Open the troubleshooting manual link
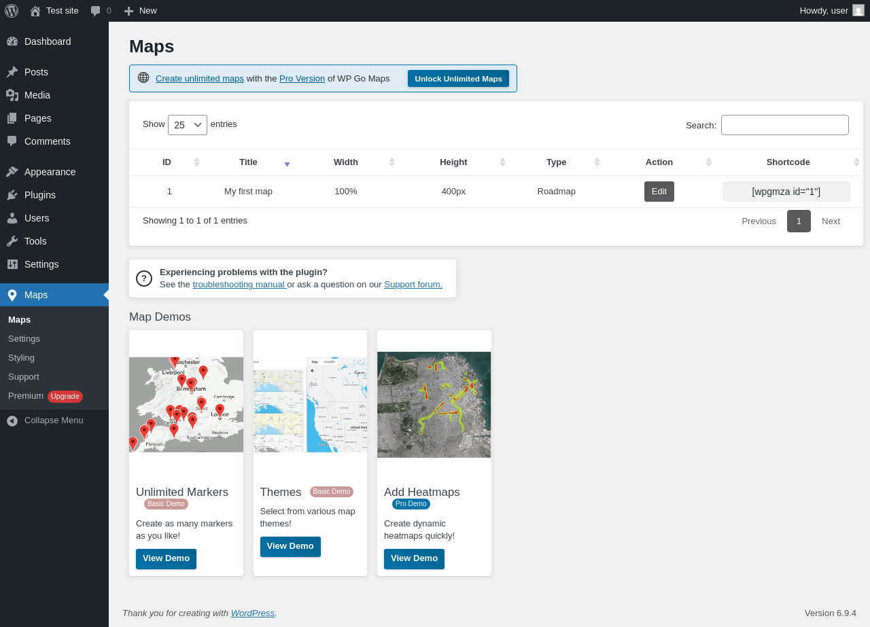 [x=239, y=285]
